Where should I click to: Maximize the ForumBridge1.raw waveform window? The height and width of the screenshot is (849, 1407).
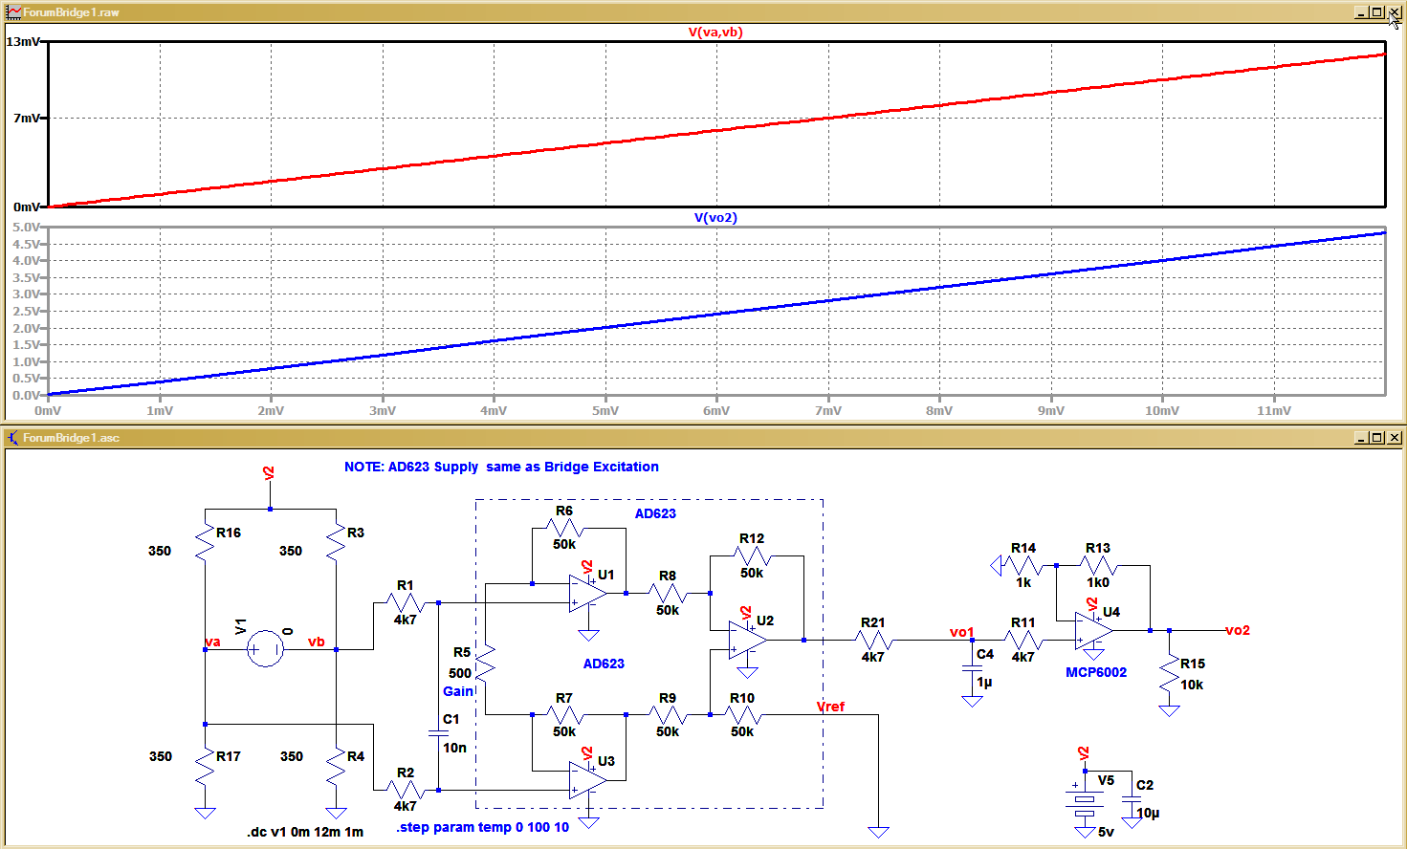(x=1377, y=12)
